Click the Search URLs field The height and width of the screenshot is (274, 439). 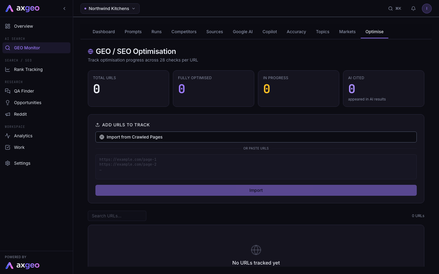[117, 216]
